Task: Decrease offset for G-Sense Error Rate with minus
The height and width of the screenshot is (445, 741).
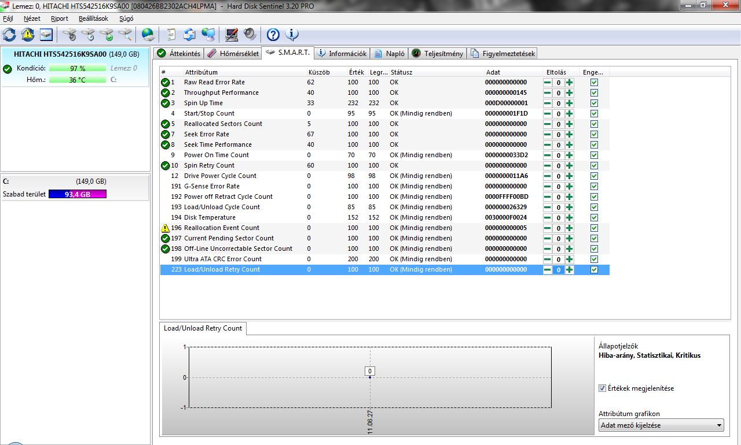Action: (547, 187)
